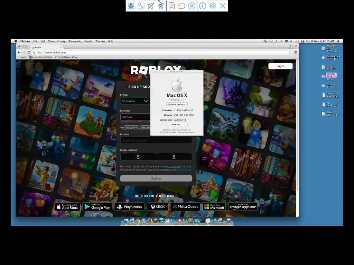
Task: Open the Chrome application menu
Action: pos(25,41)
